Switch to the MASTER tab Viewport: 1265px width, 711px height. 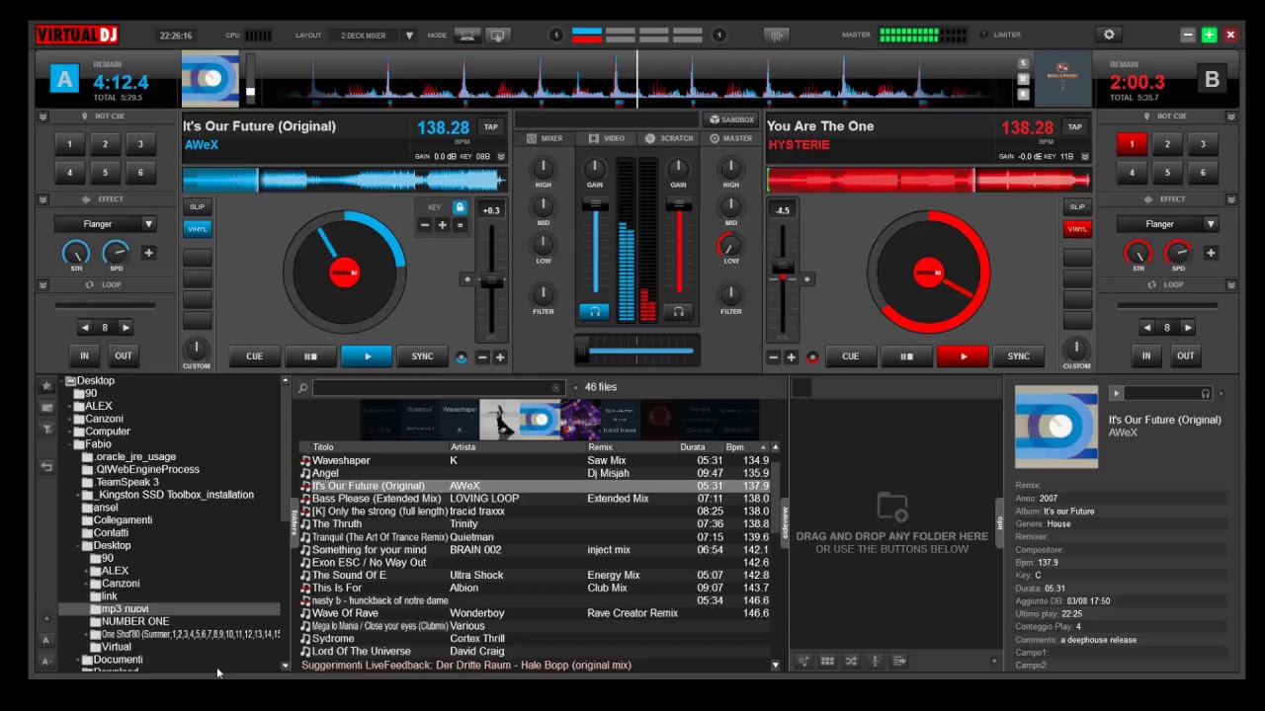point(731,138)
